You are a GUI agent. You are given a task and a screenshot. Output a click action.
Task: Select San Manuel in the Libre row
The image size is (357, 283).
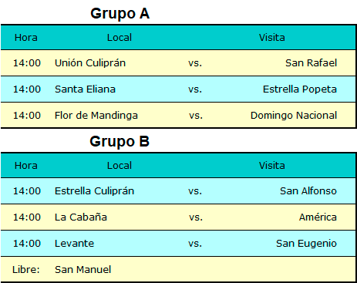pyautogui.click(x=83, y=270)
